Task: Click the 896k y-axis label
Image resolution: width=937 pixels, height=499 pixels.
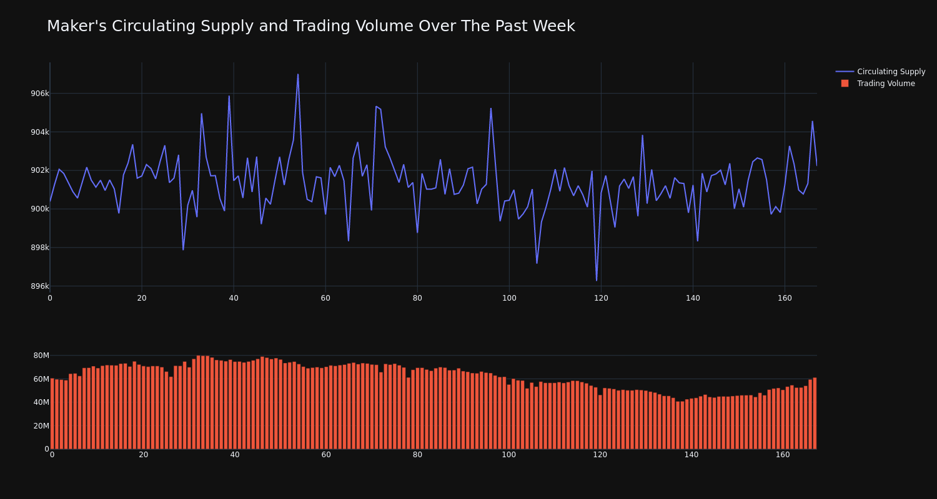Action: pyautogui.click(x=40, y=286)
